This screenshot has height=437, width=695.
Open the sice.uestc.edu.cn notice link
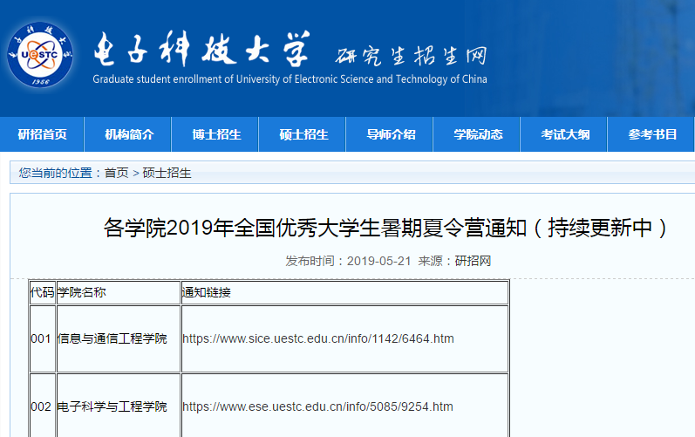click(x=318, y=338)
